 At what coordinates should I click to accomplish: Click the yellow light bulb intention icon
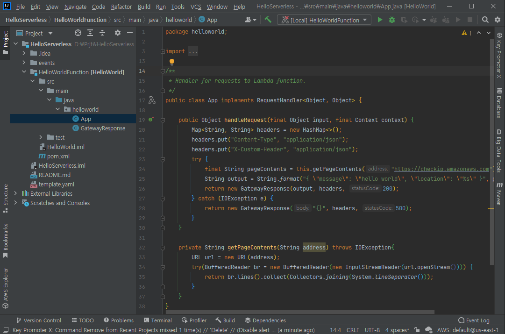(171, 62)
